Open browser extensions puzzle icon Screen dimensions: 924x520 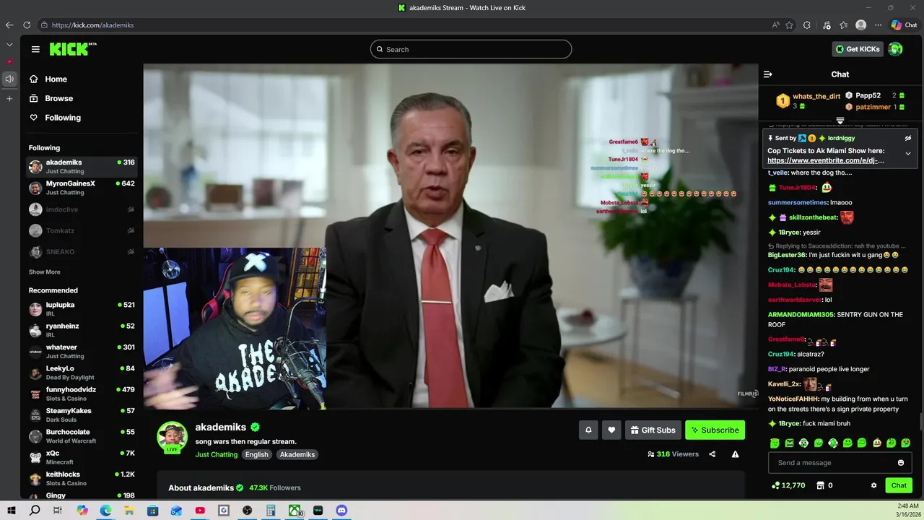pyautogui.click(x=807, y=25)
